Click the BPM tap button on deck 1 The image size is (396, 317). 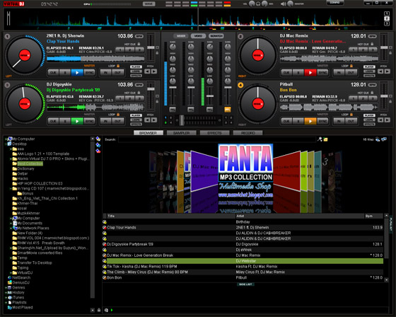pos(139,36)
